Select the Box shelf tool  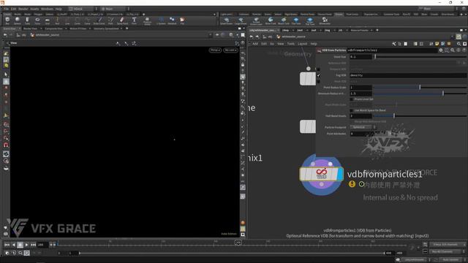pyautogui.click(x=7, y=20)
